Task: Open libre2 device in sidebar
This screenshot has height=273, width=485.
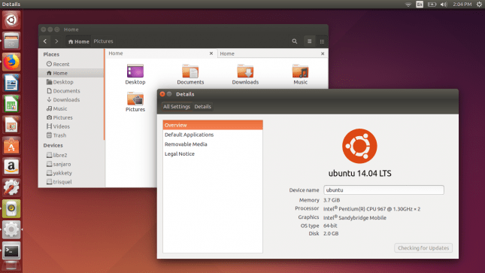Action: click(x=71, y=155)
